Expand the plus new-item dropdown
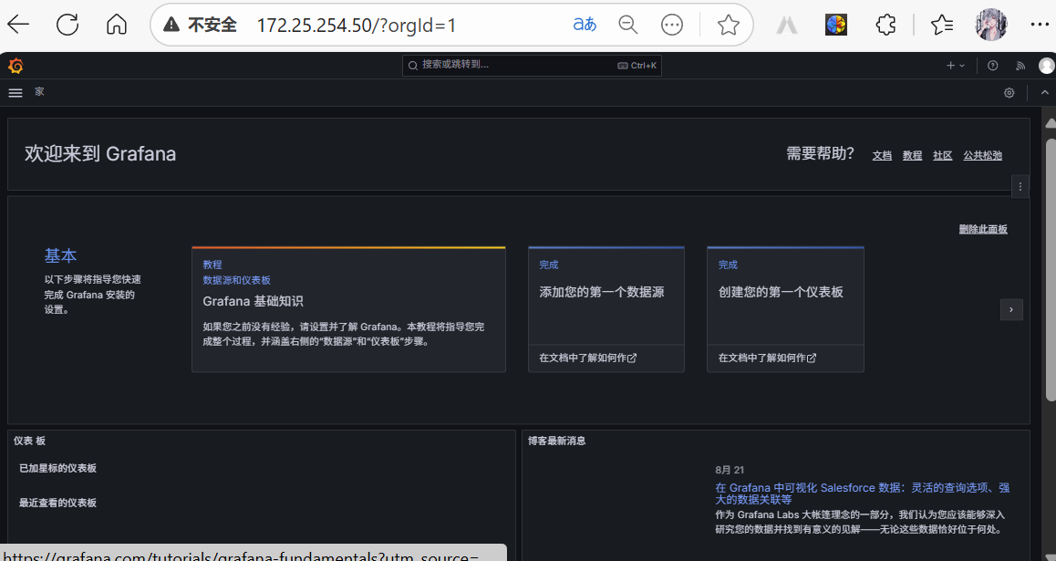The width and height of the screenshot is (1056, 561). (x=956, y=66)
